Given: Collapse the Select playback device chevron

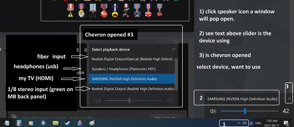Looking at the screenshot, I should pyautogui.click(x=174, y=49).
